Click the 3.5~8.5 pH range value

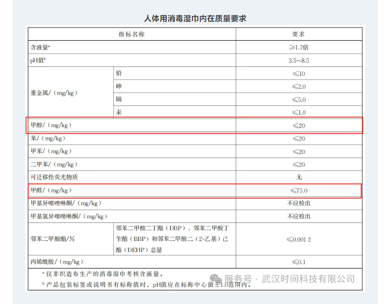tap(299, 61)
